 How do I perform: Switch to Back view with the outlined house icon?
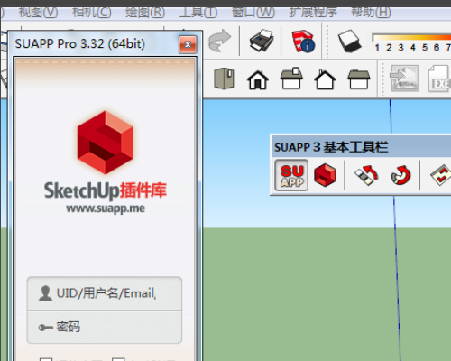tap(325, 79)
